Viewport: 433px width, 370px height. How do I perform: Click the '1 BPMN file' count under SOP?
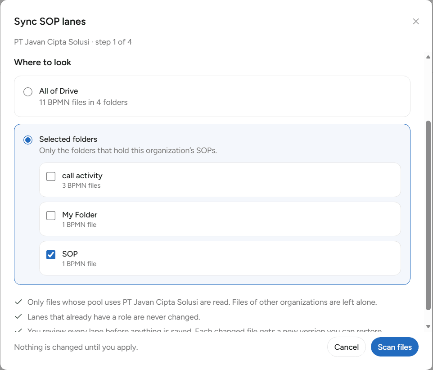[79, 264]
